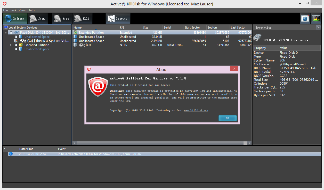Image resolution: width=324 pixels, height=190 pixels.
Task: Click the blue info icon in event log
Action: [11, 154]
